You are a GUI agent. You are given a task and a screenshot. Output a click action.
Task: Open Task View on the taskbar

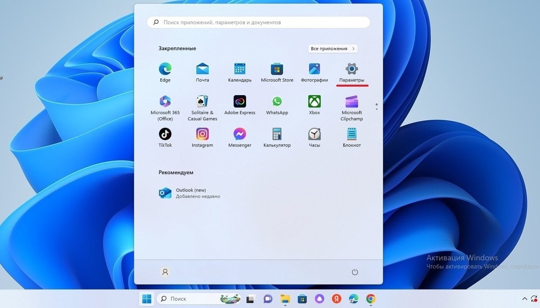251,299
